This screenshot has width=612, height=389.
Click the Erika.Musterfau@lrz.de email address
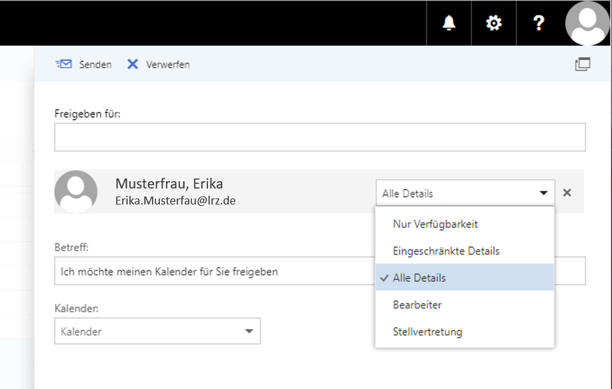tap(175, 200)
